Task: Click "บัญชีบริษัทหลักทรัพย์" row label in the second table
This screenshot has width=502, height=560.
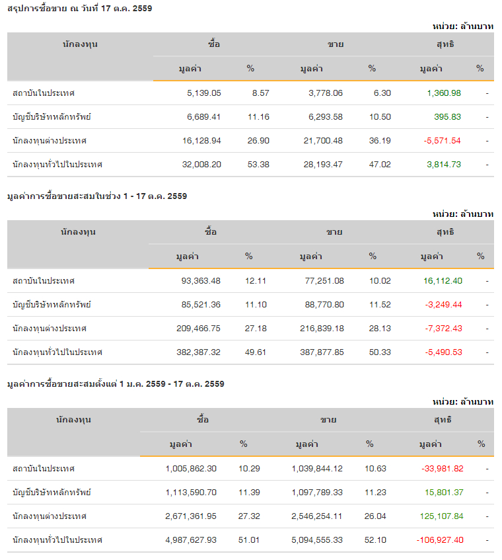Action: 52,305
